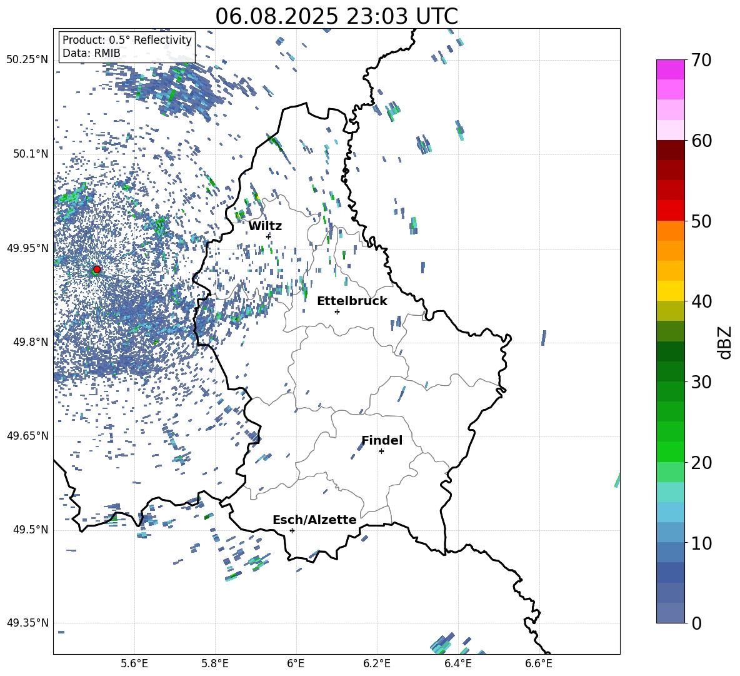Click the Findel station label
Viewport: 740px width, 676px height.
tap(382, 440)
